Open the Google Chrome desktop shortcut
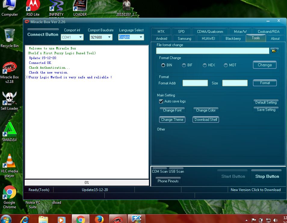The image size is (287, 223). [10, 197]
